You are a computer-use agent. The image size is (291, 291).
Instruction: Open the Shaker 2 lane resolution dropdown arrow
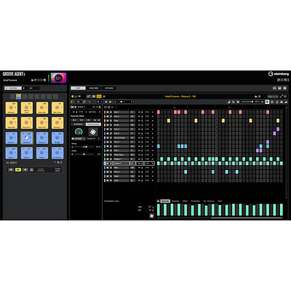tap(153, 164)
